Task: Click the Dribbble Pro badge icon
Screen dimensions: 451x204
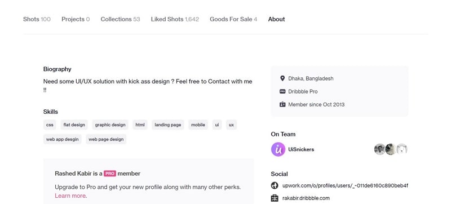Action: tap(282, 91)
